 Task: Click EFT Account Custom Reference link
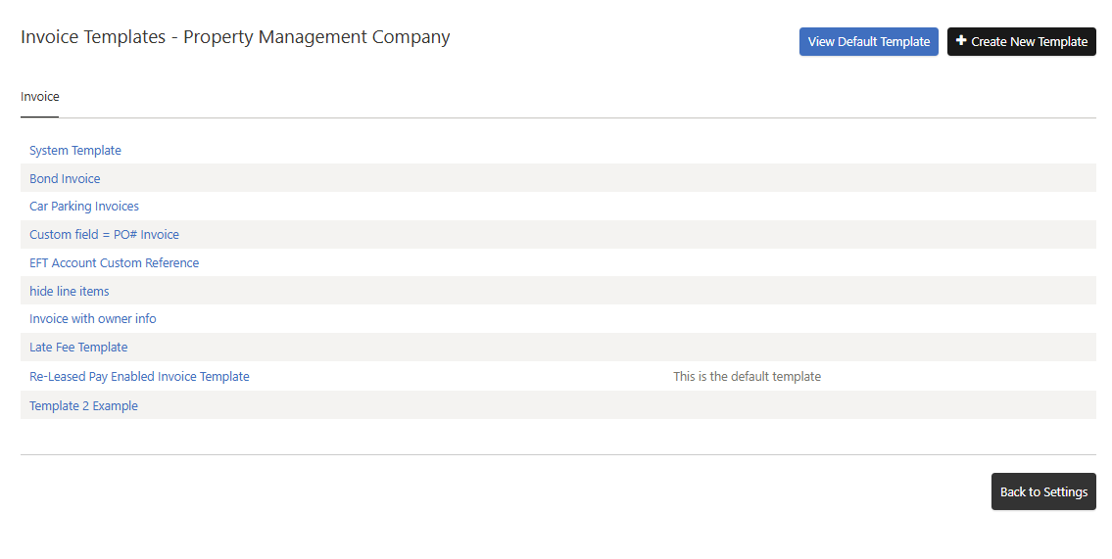(114, 263)
